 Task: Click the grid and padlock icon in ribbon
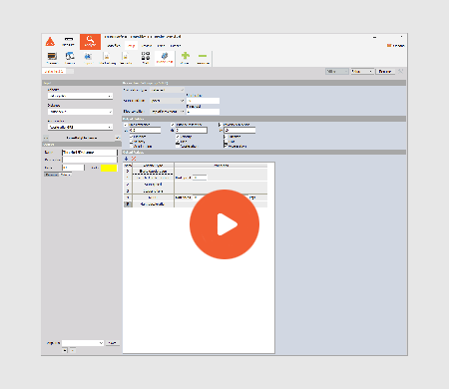pos(146,56)
